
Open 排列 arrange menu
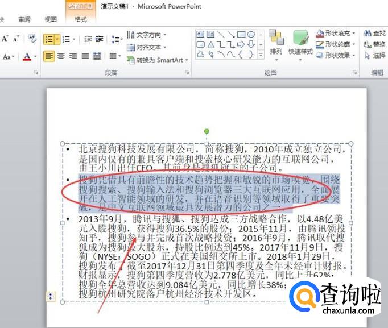276,45
